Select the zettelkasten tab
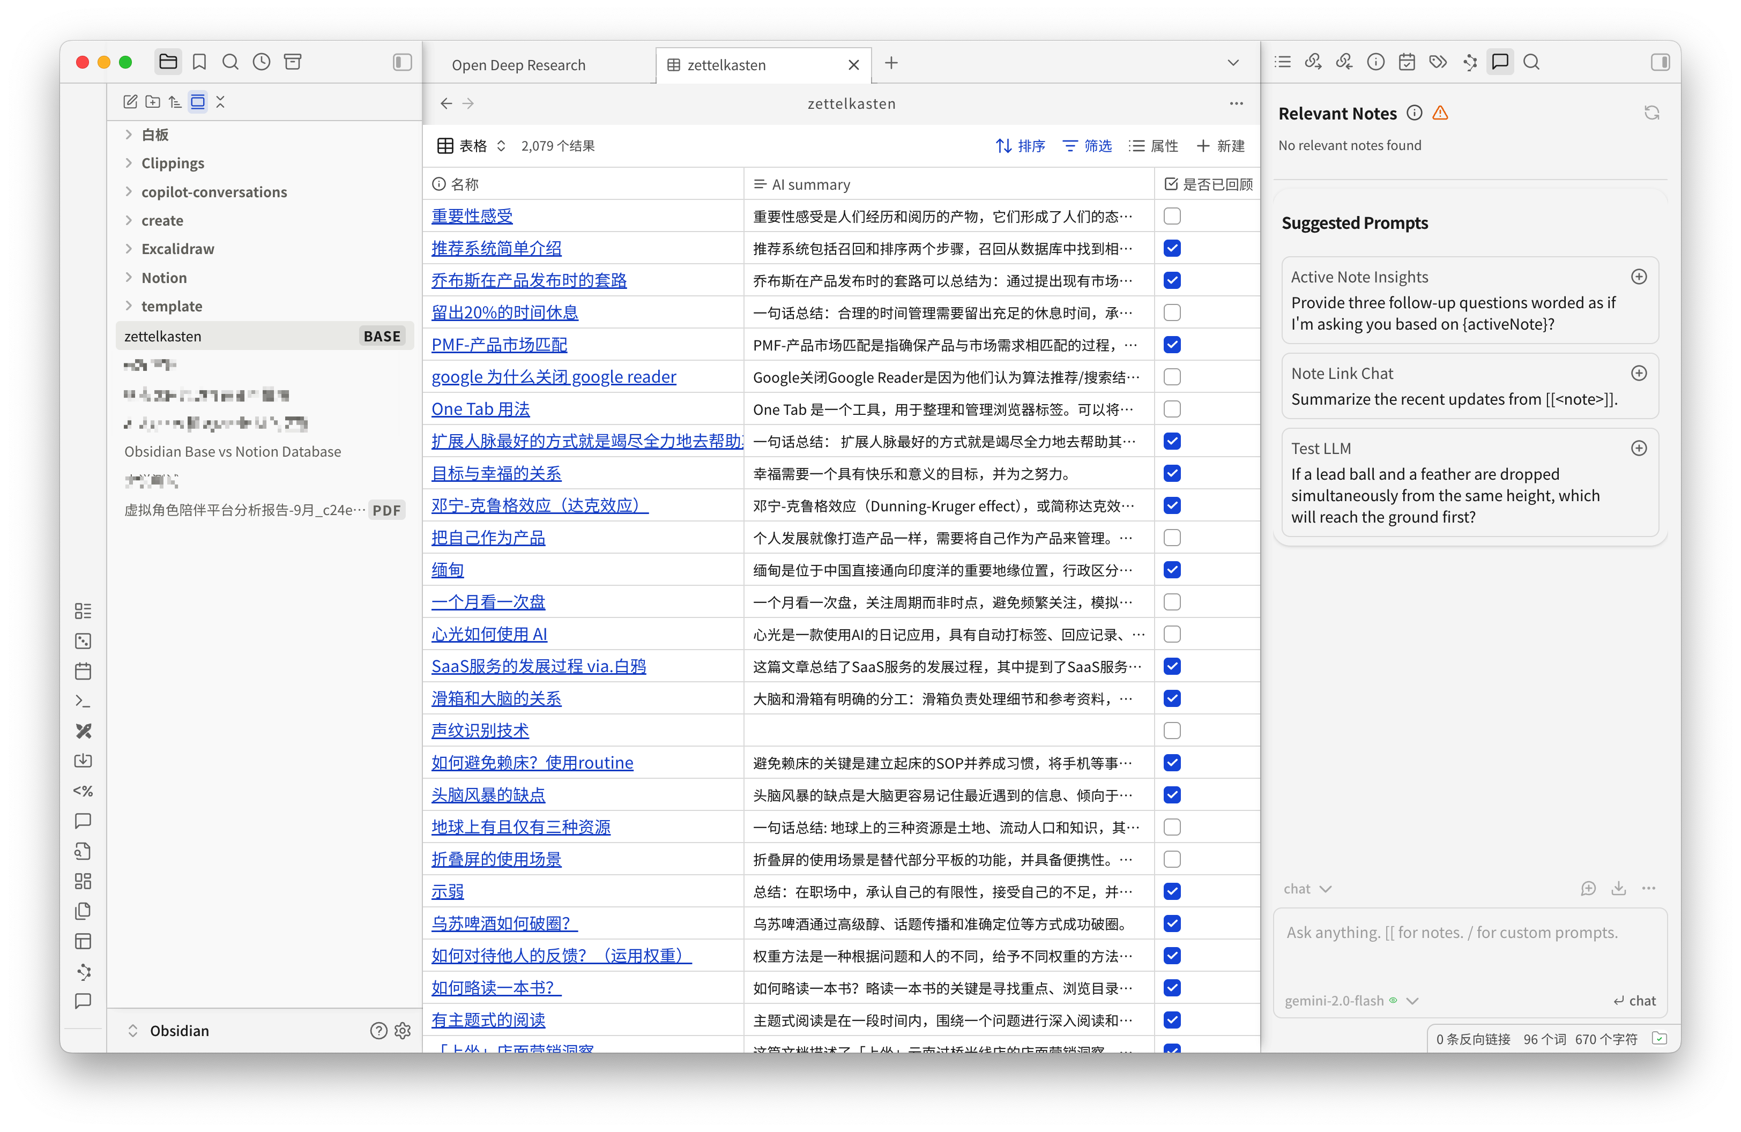This screenshot has width=1741, height=1132. [763, 65]
